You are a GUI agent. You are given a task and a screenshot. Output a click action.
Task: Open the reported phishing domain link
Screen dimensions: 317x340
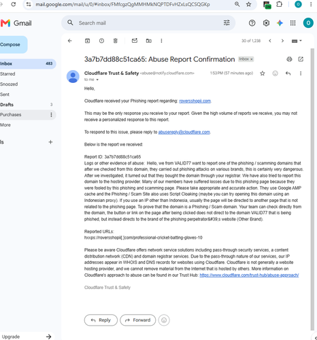[x=195, y=101]
